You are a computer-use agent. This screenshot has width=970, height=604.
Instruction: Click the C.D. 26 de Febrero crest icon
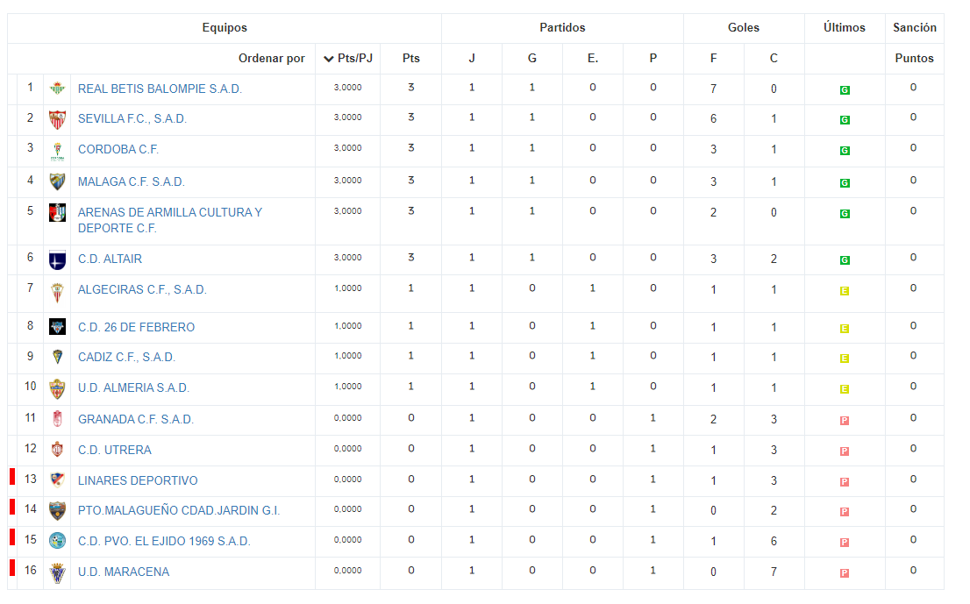(x=58, y=326)
